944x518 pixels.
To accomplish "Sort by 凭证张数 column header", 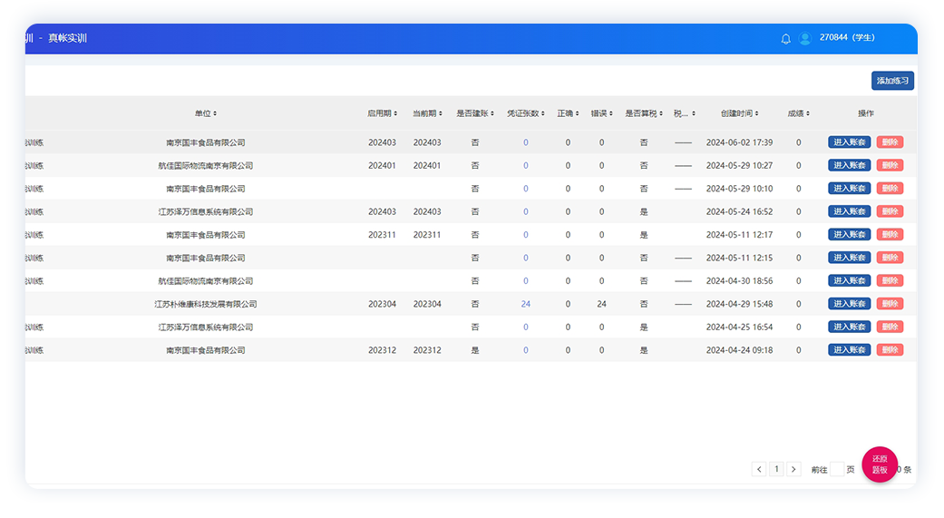I will point(526,113).
